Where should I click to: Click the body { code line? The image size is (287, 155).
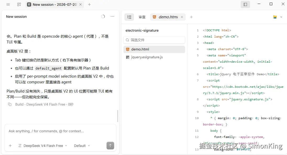[216, 131]
